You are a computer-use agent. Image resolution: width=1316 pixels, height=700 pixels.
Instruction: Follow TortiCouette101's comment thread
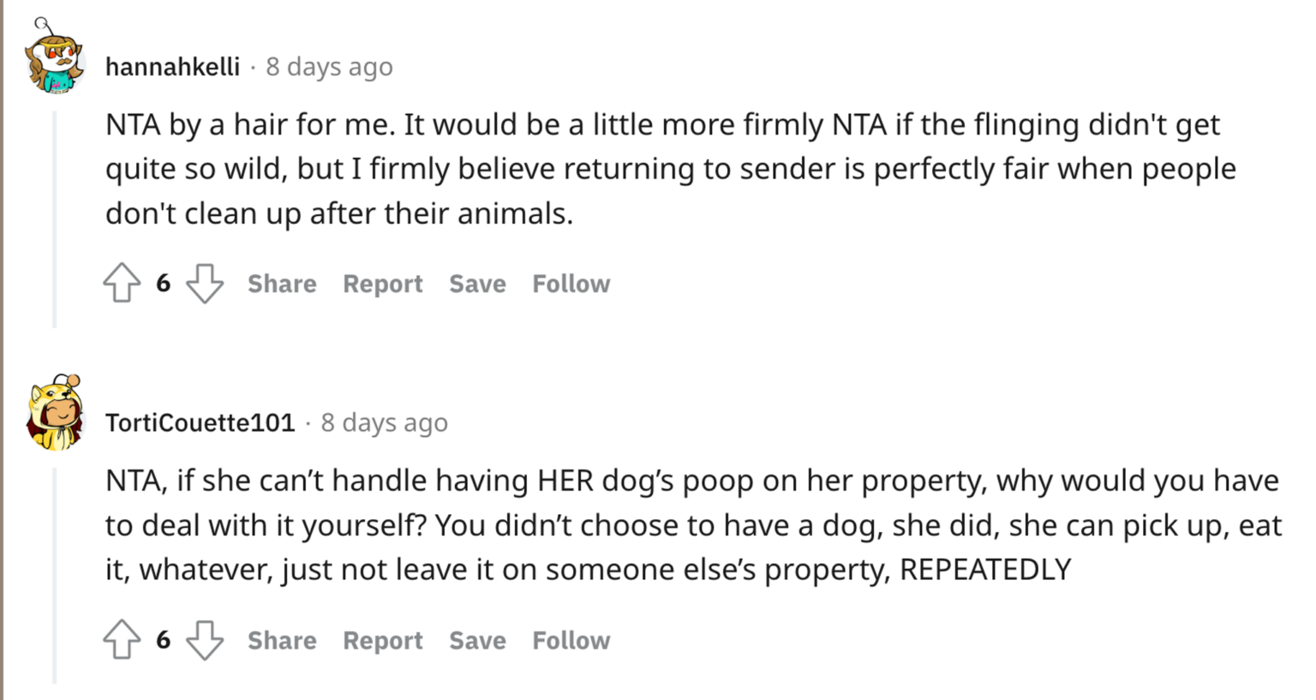571,639
